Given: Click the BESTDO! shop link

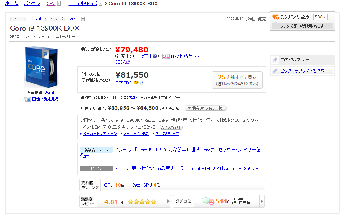Looking at the screenshot, I should pyautogui.click(x=124, y=83).
